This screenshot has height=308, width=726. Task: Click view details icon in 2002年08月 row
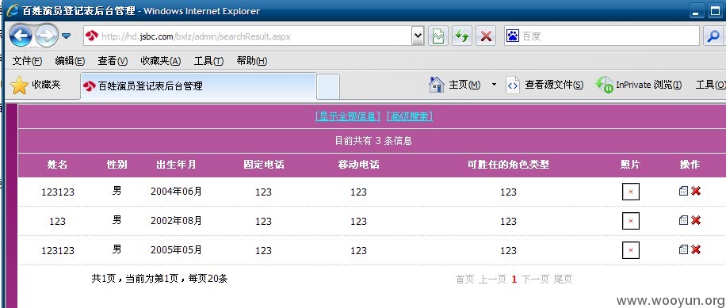[x=683, y=220]
